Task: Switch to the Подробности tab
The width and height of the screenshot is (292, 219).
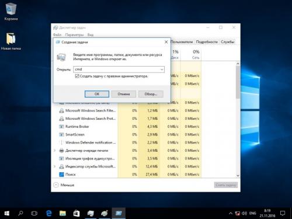Action: click(207, 42)
